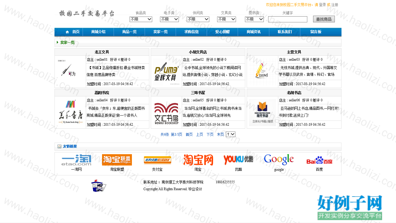Image resolution: width=396 pixels, height=223 pixels.
Task: Open shop title 三味书屋
Action: (x=198, y=93)
